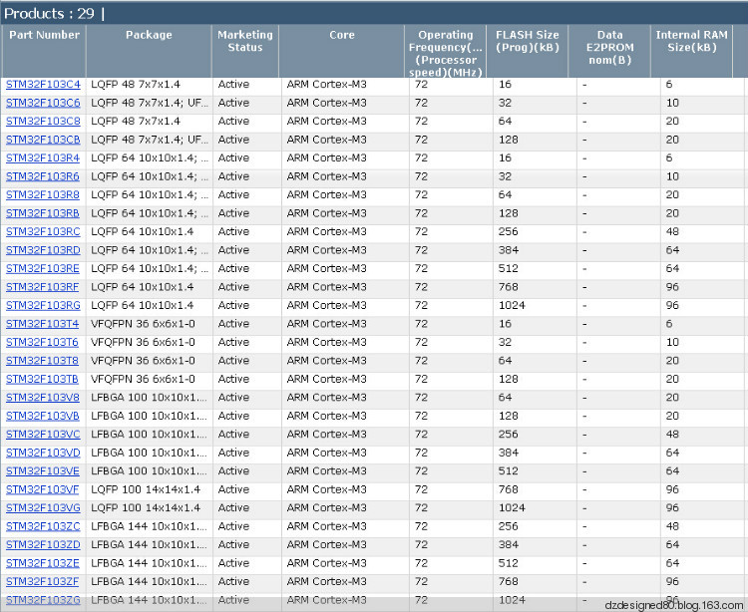The image size is (748, 612).
Task: Open the STM32F103RG part link
Action: coord(43,306)
